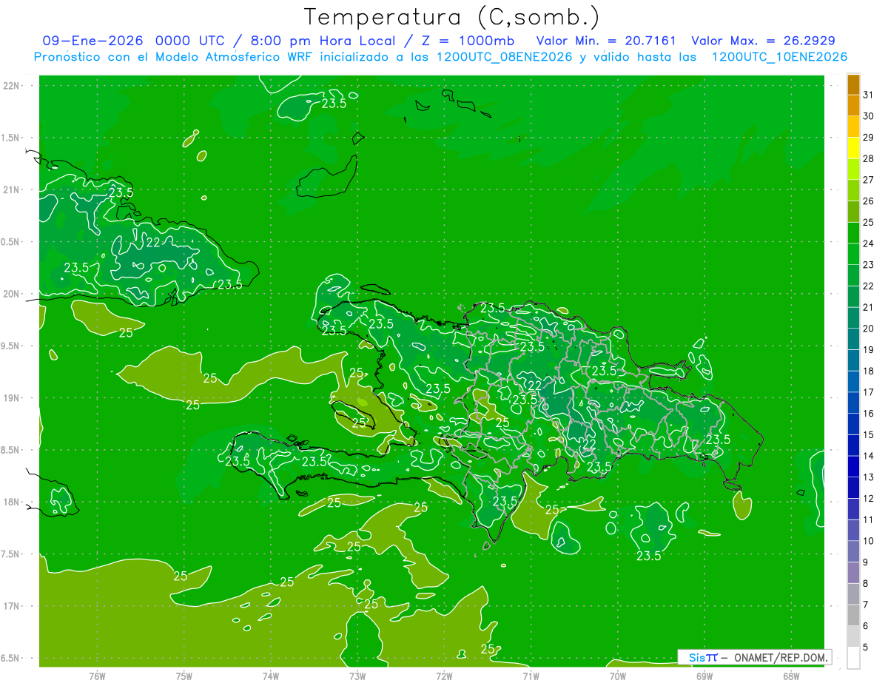Click the 20N latitude axis label

coord(11,294)
